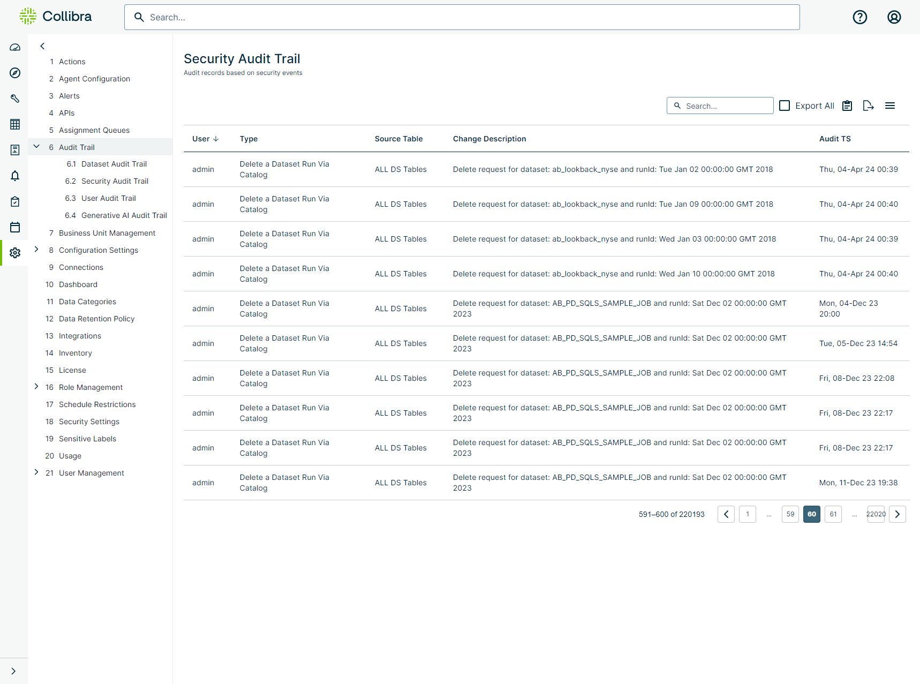Collapse the Audit Trail tree section
The height and width of the screenshot is (684, 920).
36,146
